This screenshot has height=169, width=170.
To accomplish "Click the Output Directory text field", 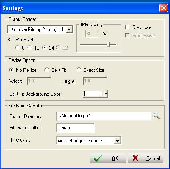I will tap(104, 116).
